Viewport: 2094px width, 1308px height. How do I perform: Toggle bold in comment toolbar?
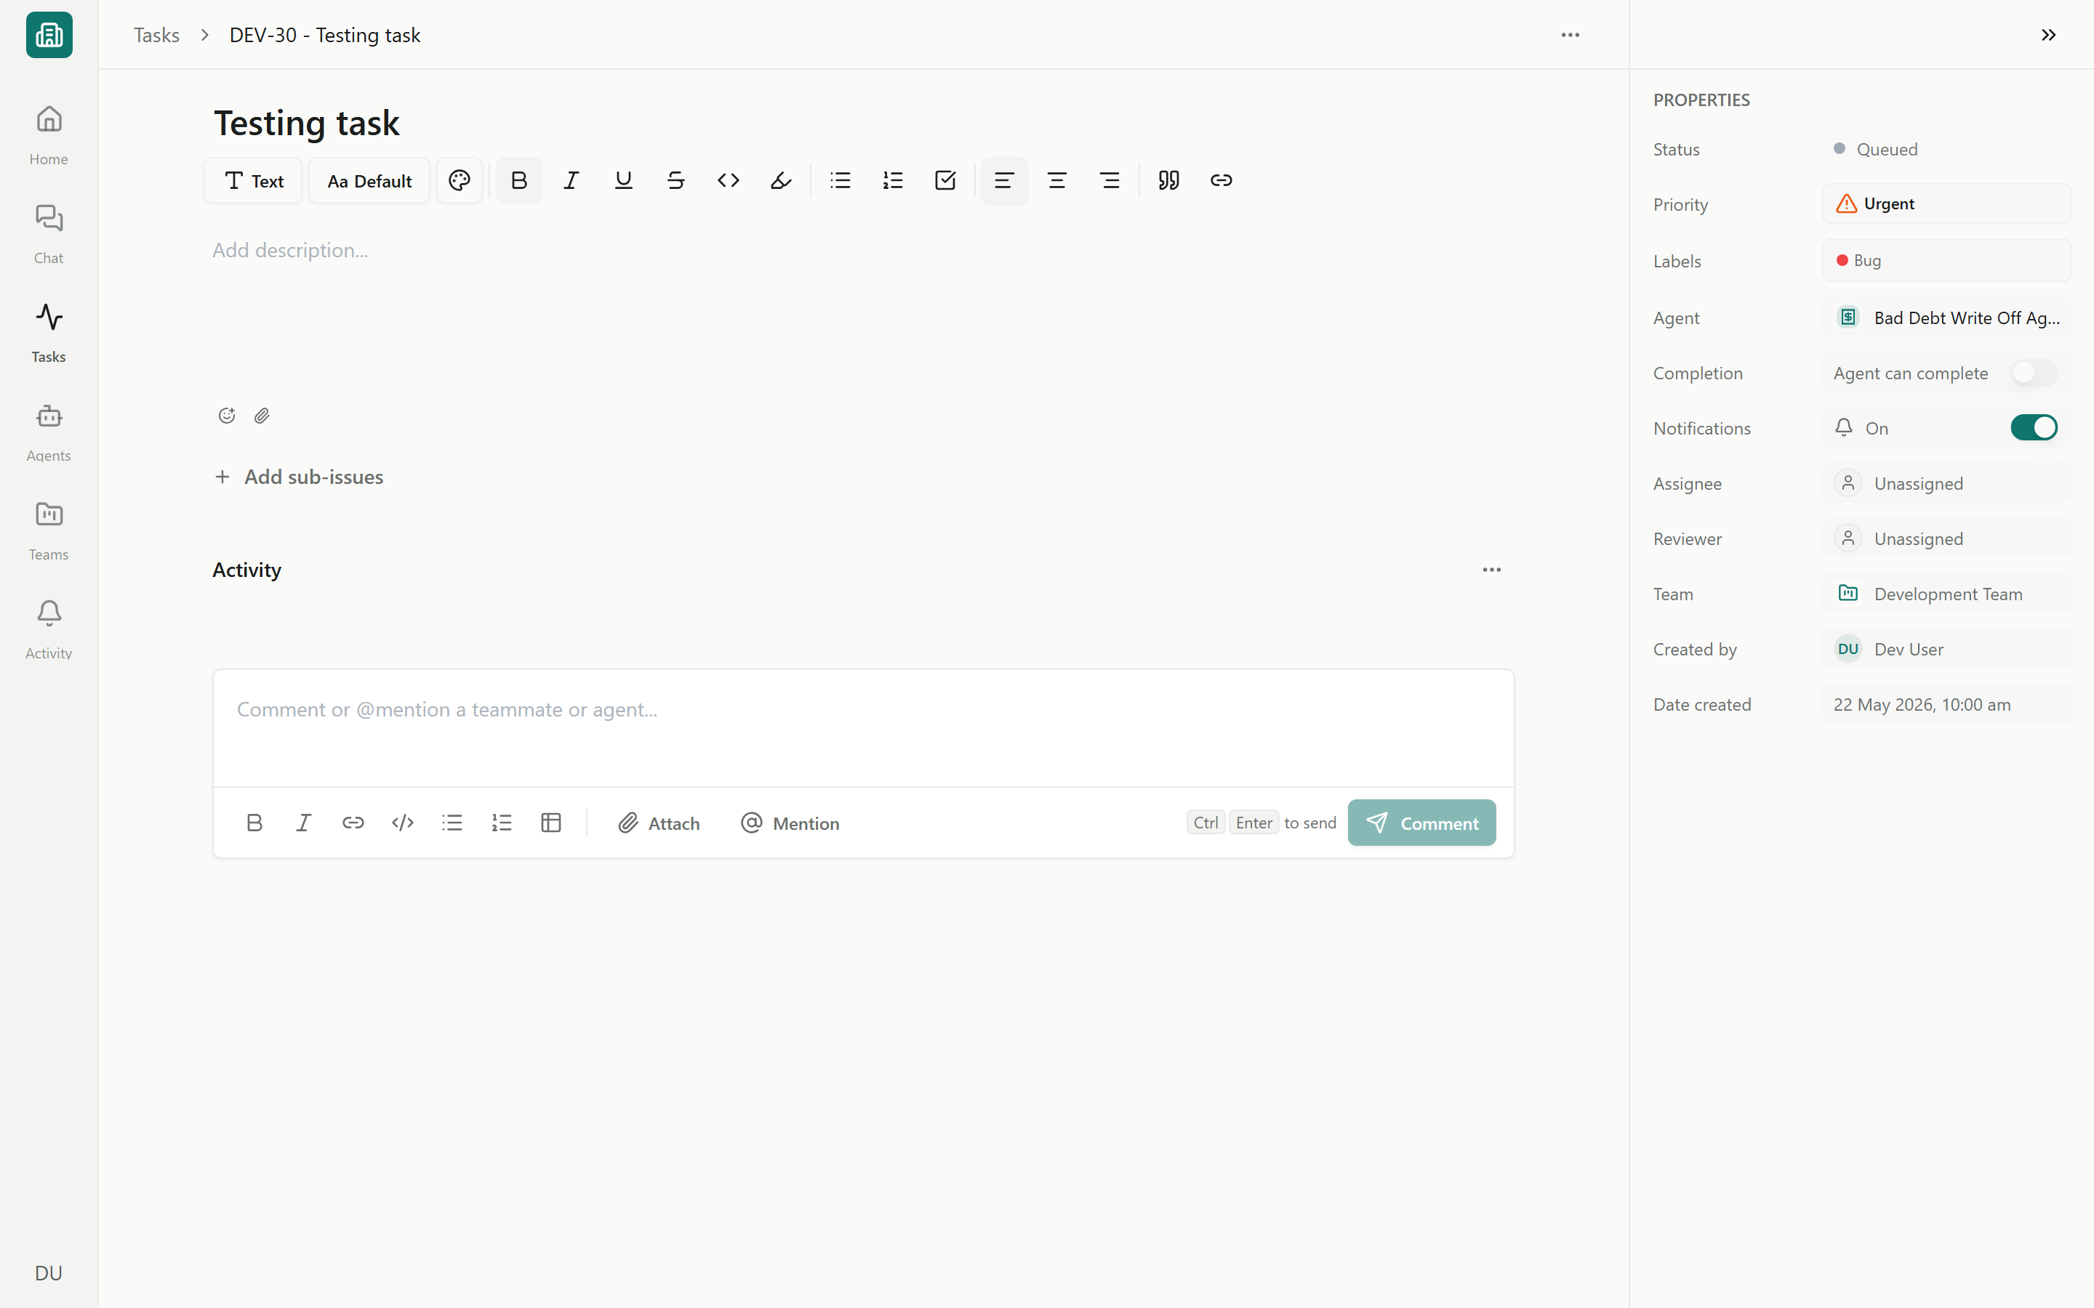tap(254, 823)
